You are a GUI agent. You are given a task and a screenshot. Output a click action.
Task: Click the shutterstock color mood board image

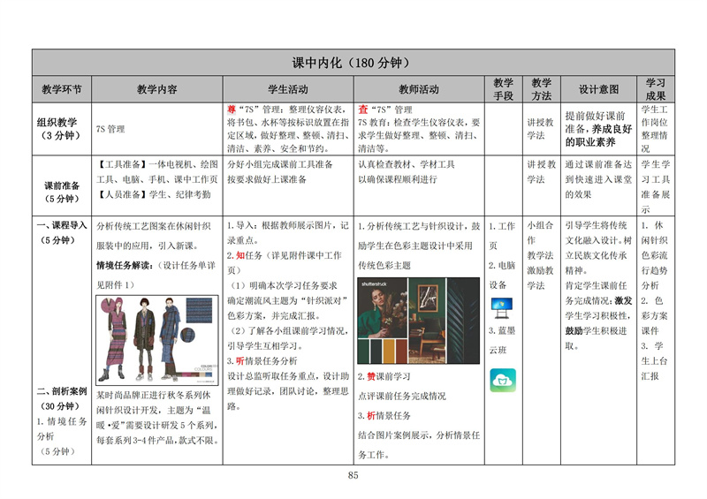418,321
